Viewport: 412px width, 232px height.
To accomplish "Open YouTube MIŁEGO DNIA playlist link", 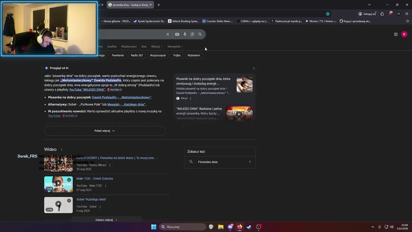I will point(87,90).
